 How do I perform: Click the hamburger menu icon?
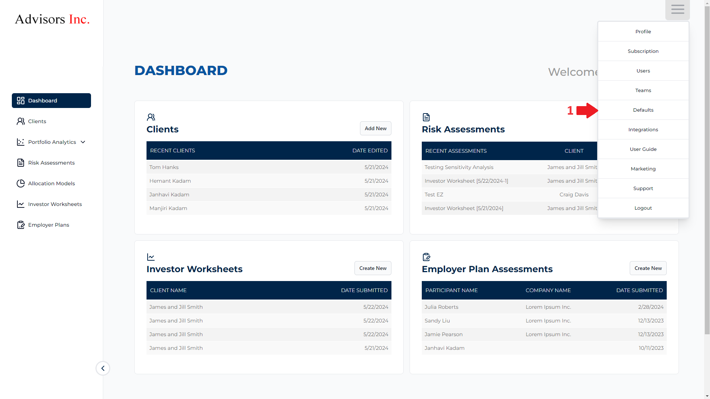tap(677, 10)
